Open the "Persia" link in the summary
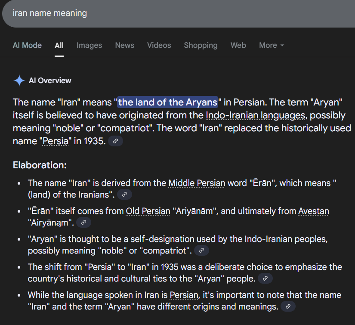The width and height of the screenshot is (355, 325). (x=56, y=141)
